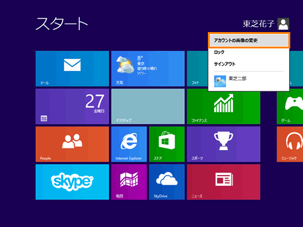
Task: Open the People tile
Action: coord(72,144)
